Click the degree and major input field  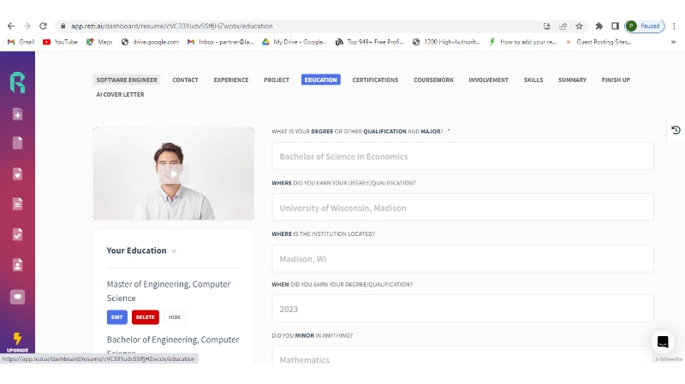(x=462, y=157)
